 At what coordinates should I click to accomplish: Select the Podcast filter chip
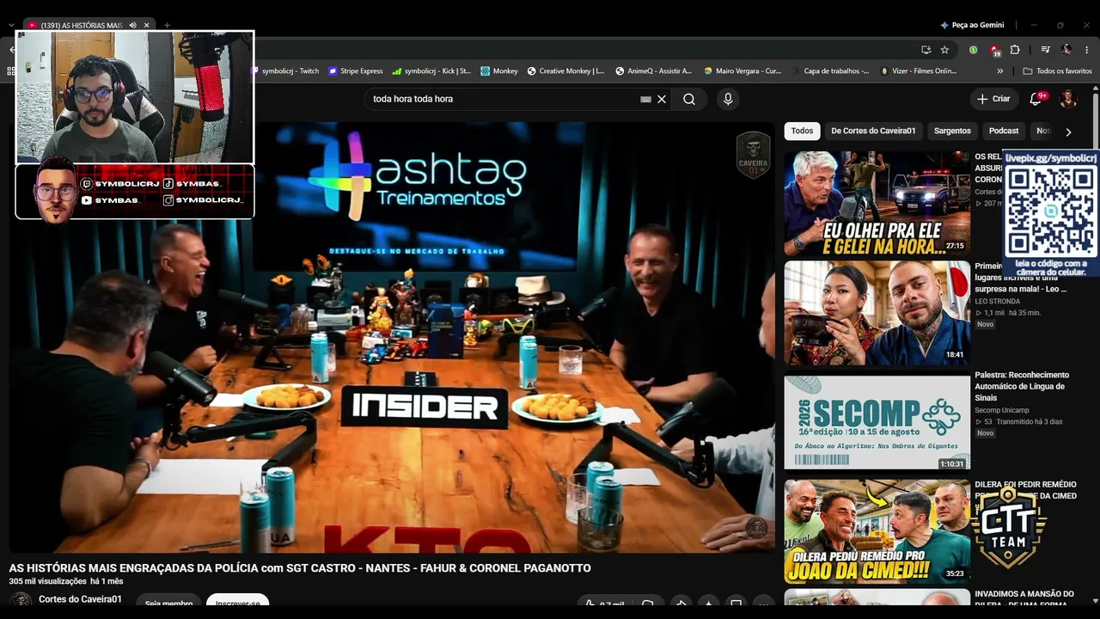[1004, 131]
